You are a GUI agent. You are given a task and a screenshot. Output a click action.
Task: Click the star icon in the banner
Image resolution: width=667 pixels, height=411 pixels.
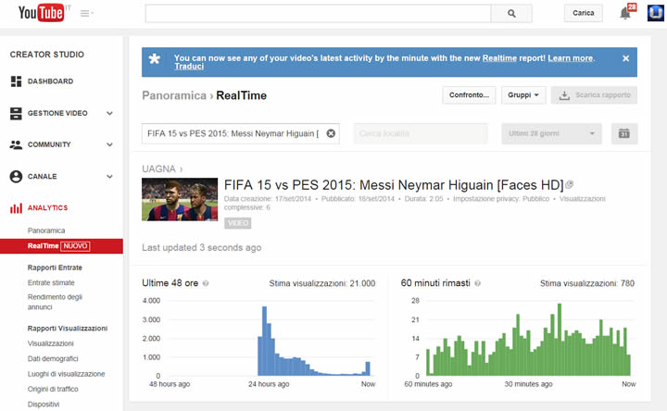click(155, 58)
